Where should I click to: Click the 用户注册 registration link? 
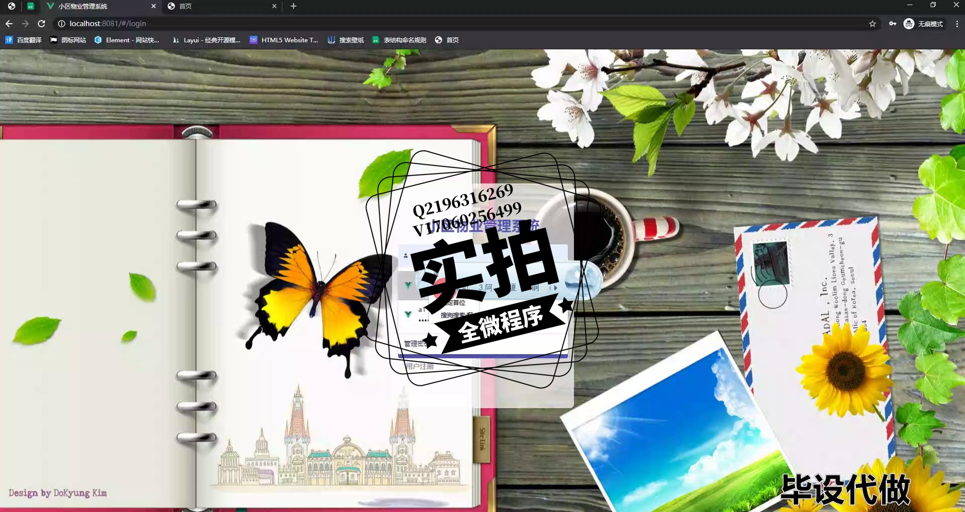pos(419,366)
